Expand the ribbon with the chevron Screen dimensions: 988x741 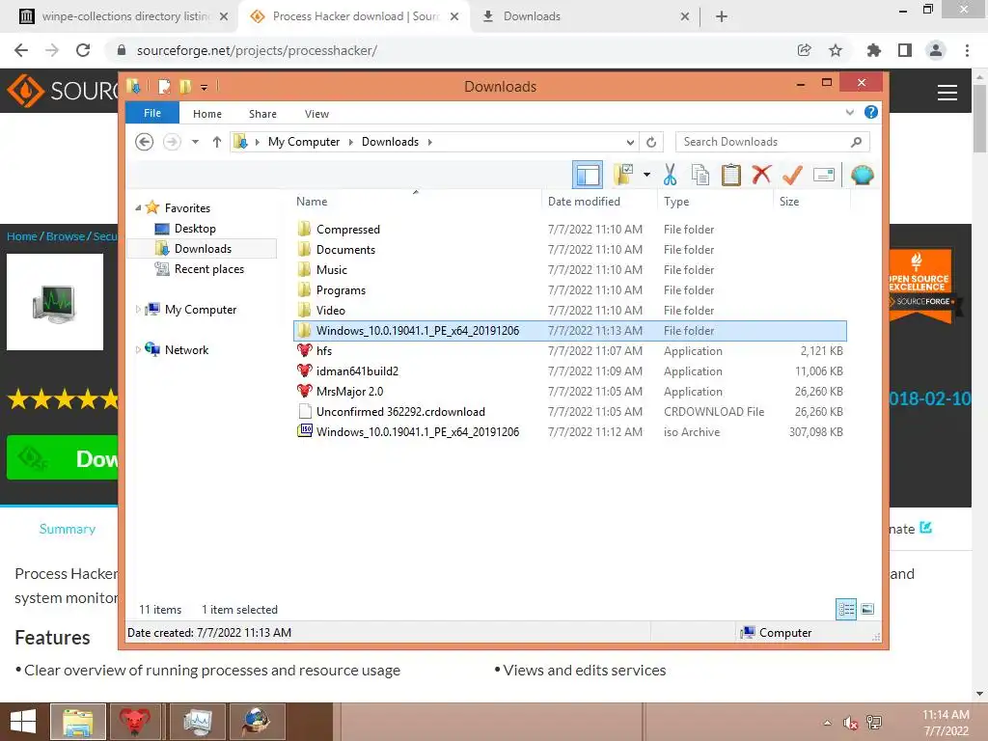(849, 112)
